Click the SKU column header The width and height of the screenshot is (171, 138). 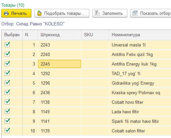pos(95,35)
